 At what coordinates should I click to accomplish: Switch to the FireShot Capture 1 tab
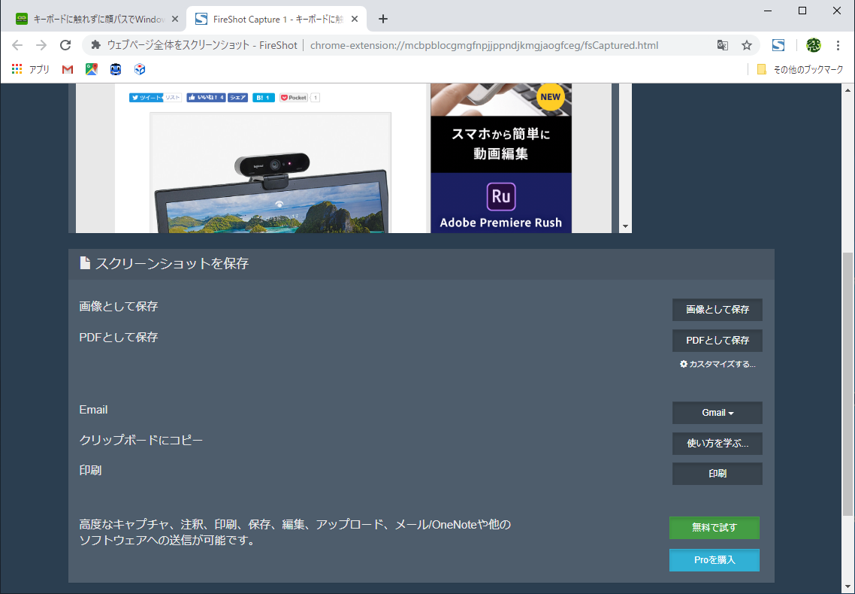[263, 18]
